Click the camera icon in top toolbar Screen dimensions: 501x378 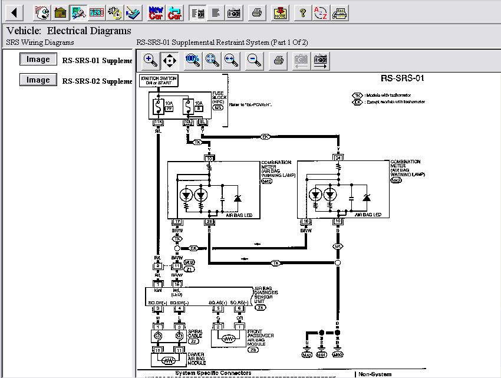point(234,12)
